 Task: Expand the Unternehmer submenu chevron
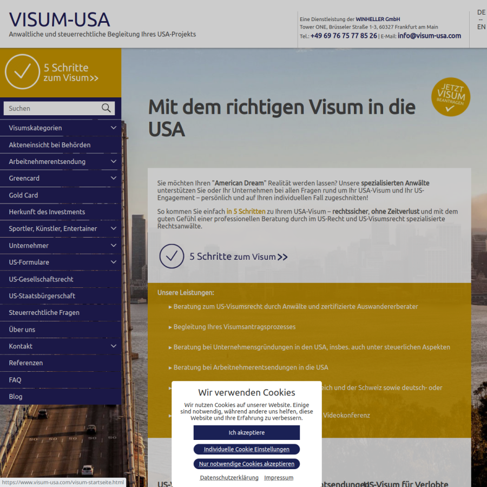114,245
